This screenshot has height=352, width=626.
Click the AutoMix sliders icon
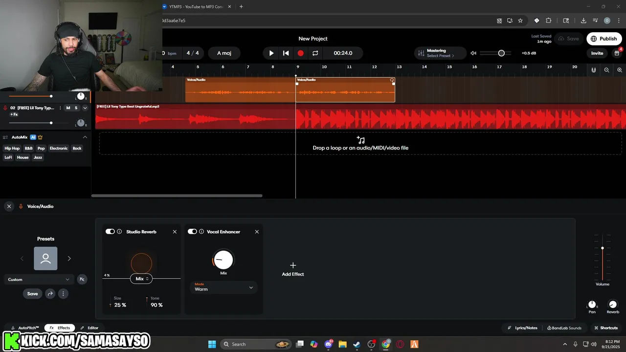point(5,137)
